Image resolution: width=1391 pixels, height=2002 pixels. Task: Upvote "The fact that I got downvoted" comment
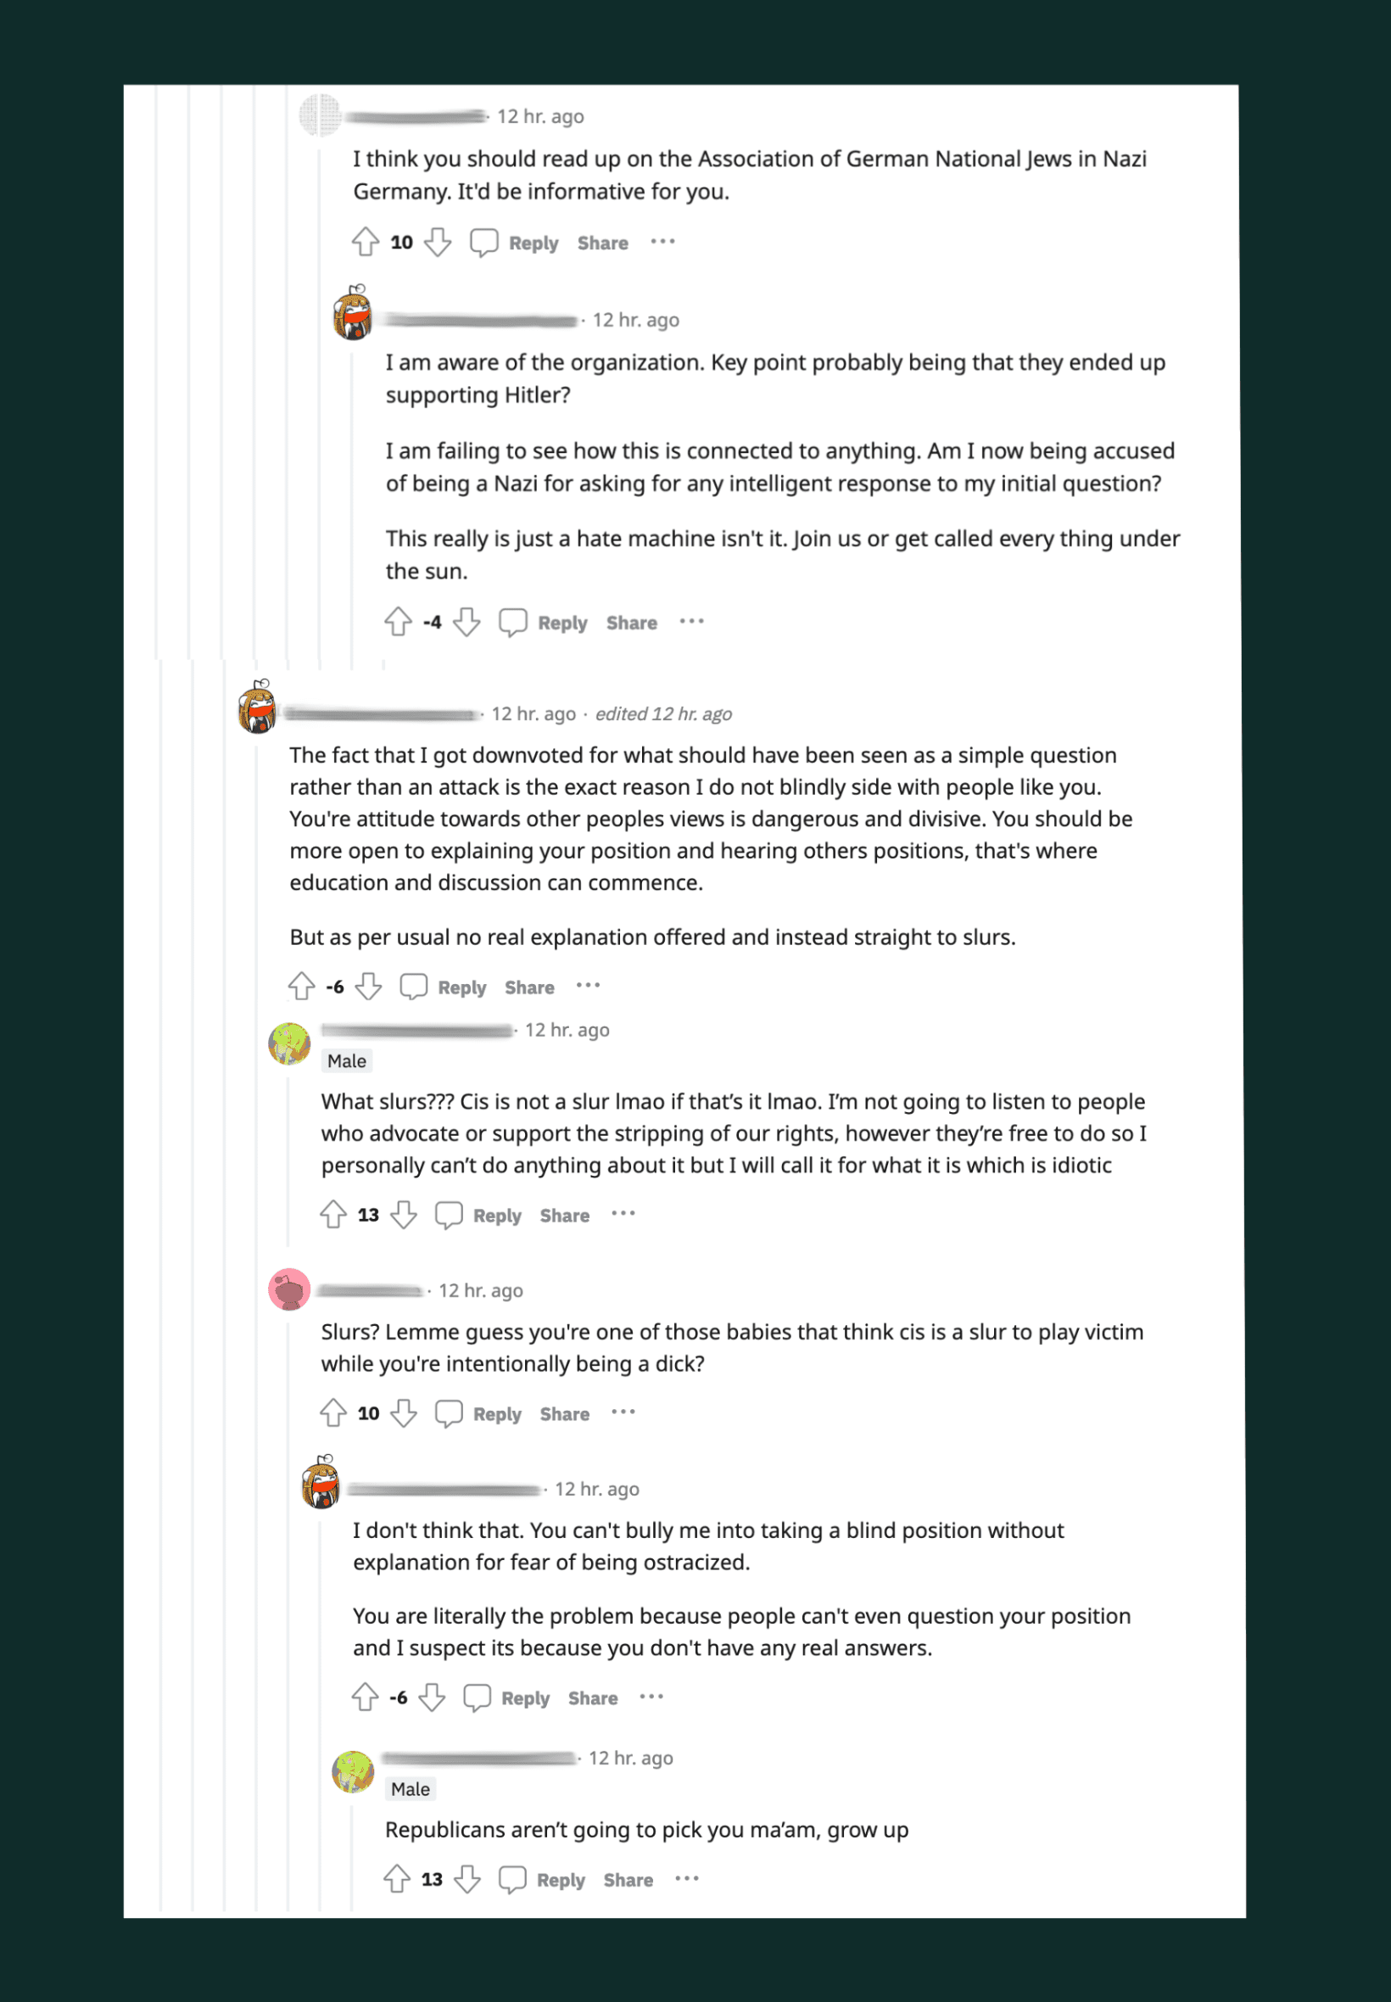click(x=302, y=987)
